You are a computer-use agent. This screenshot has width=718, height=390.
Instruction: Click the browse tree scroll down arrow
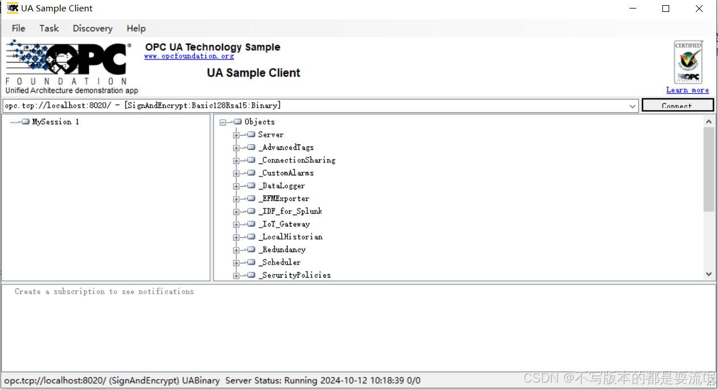pyautogui.click(x=709, y=274)
